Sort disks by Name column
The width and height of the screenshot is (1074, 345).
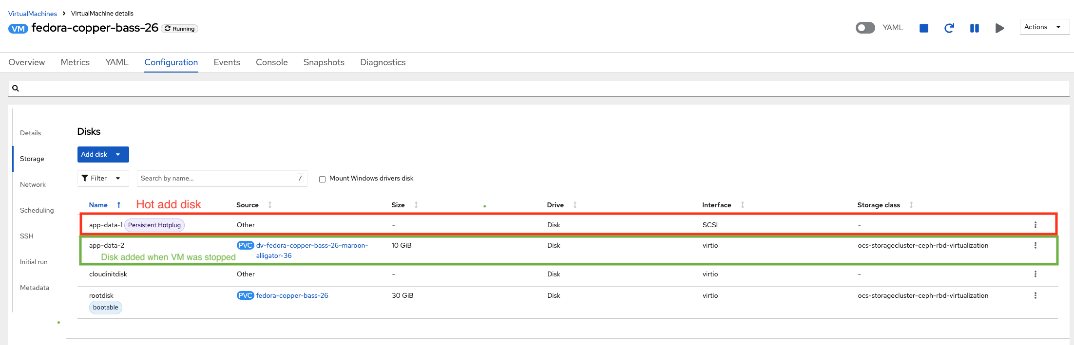tap(98, 205)
